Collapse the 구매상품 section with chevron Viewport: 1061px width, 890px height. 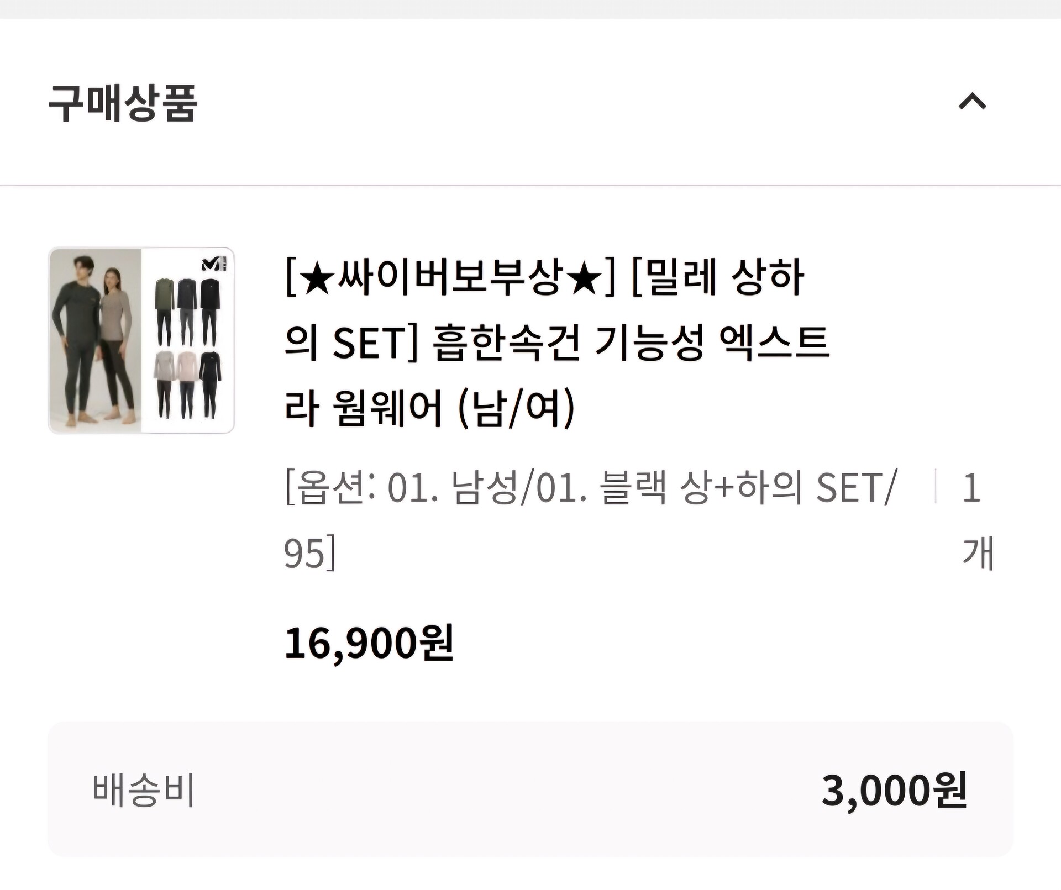point(972,102)
